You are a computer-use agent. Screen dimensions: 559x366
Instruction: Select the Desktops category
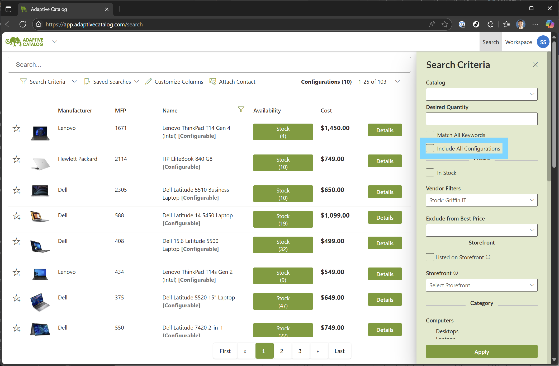[447, 331]
